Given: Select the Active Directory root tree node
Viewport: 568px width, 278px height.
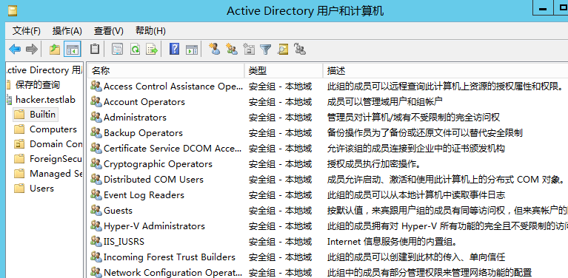Looking at the screenshot, I should point(44,70).
